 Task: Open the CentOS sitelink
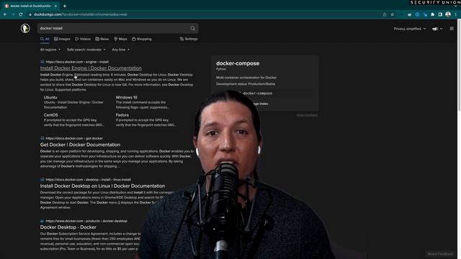click(51, 115)
